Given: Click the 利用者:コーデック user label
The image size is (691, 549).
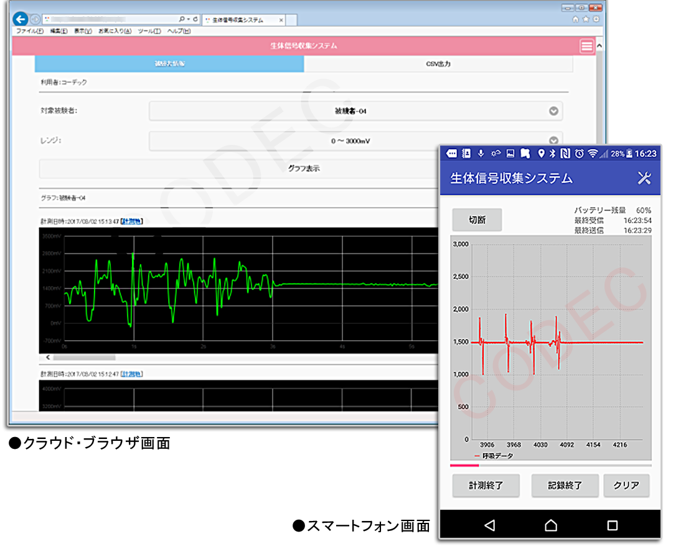Looking at the screenshot, I should (x=64, y=82).
